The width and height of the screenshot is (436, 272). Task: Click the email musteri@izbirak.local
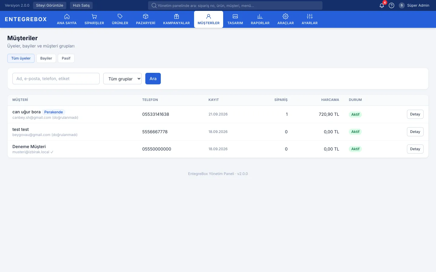(31, 152)
